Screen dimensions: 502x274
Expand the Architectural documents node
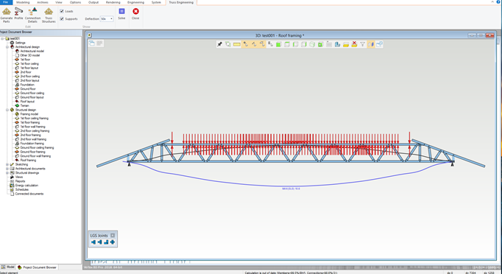7,169
